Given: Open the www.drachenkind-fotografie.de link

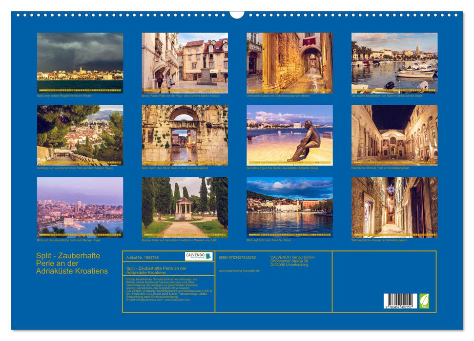Looking at the screenshot, I should click(x=239, y=270).
